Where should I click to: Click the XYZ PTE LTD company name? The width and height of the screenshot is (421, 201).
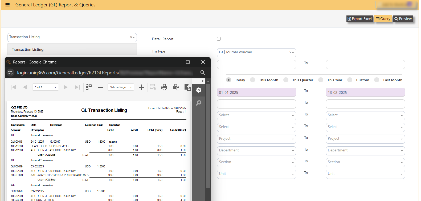coord(19,107)
